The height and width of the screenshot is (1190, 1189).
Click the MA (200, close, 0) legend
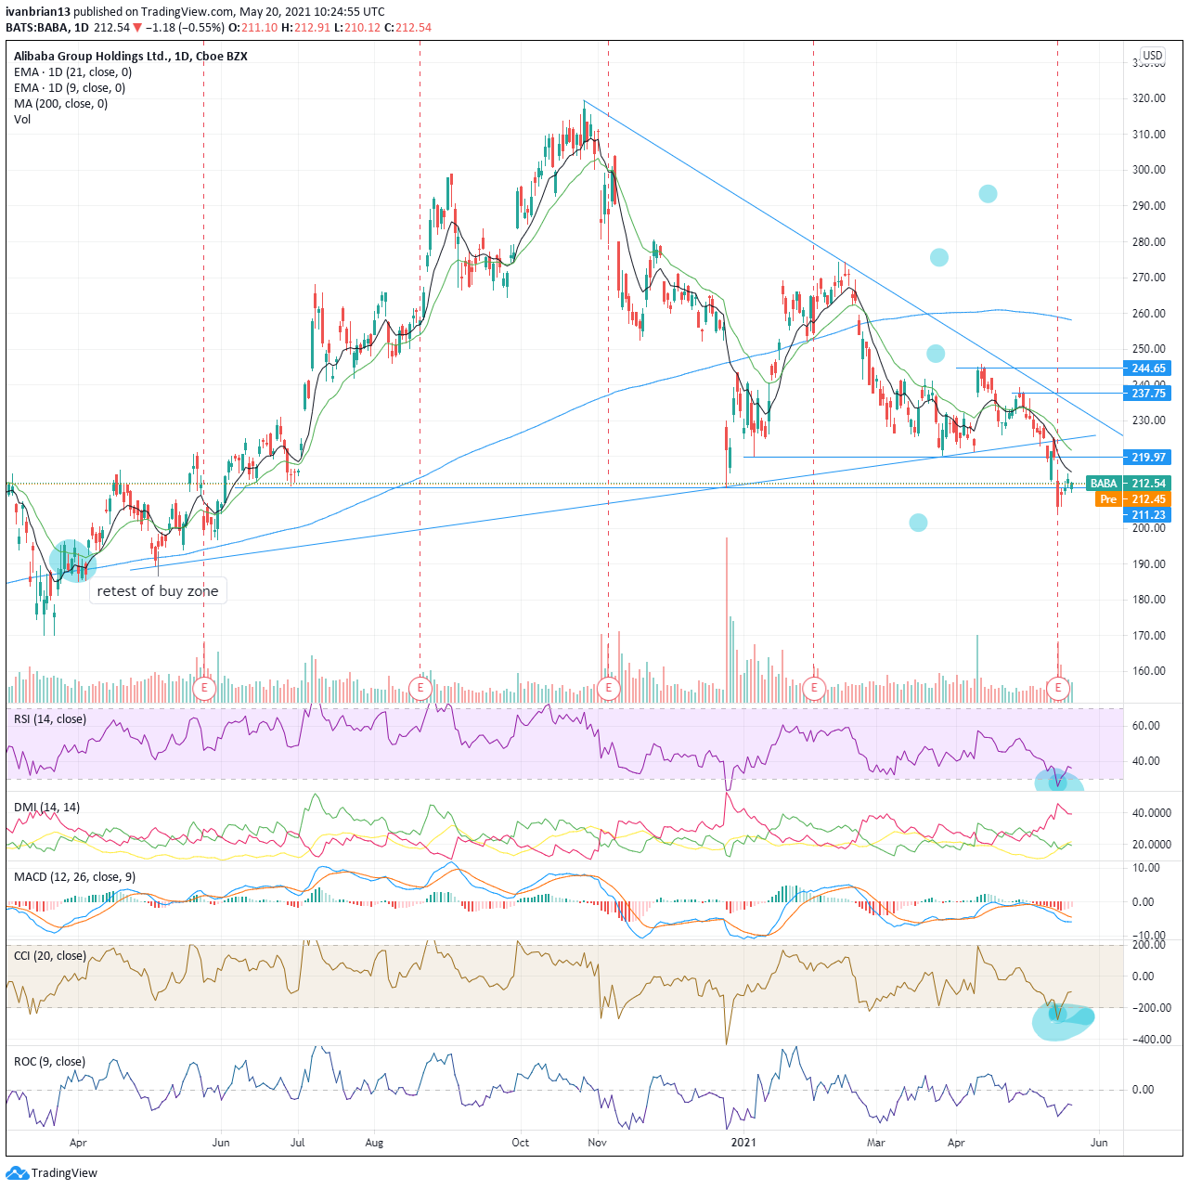tap(60, 104)
